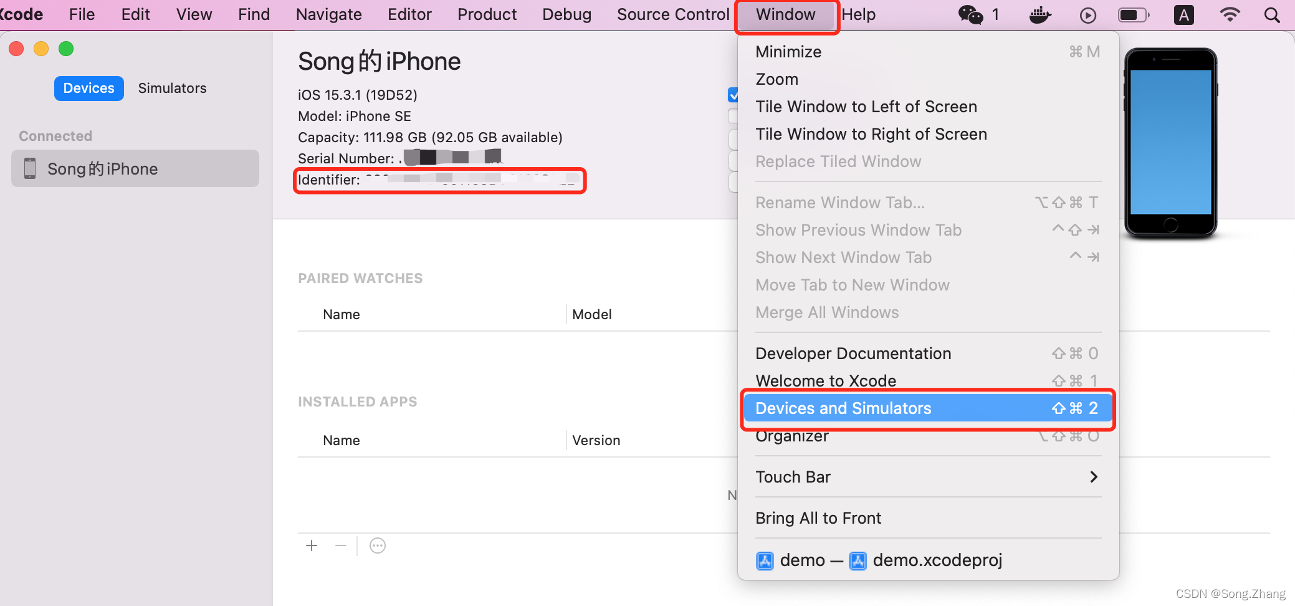Open Docker whale menu bar icon
The height and width of the screenshot is (606, 1295).
(1040, 15)
